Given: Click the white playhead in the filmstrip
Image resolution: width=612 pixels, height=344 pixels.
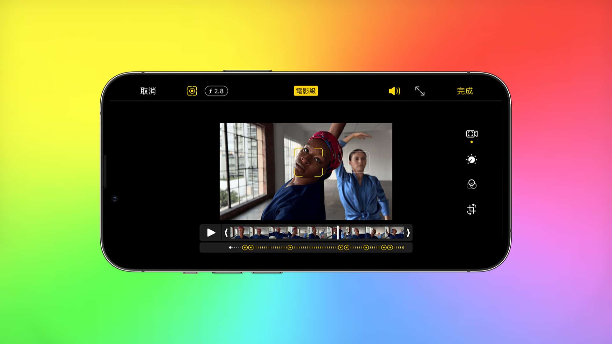Looking at the screenshot, I should tap(338, 233).
